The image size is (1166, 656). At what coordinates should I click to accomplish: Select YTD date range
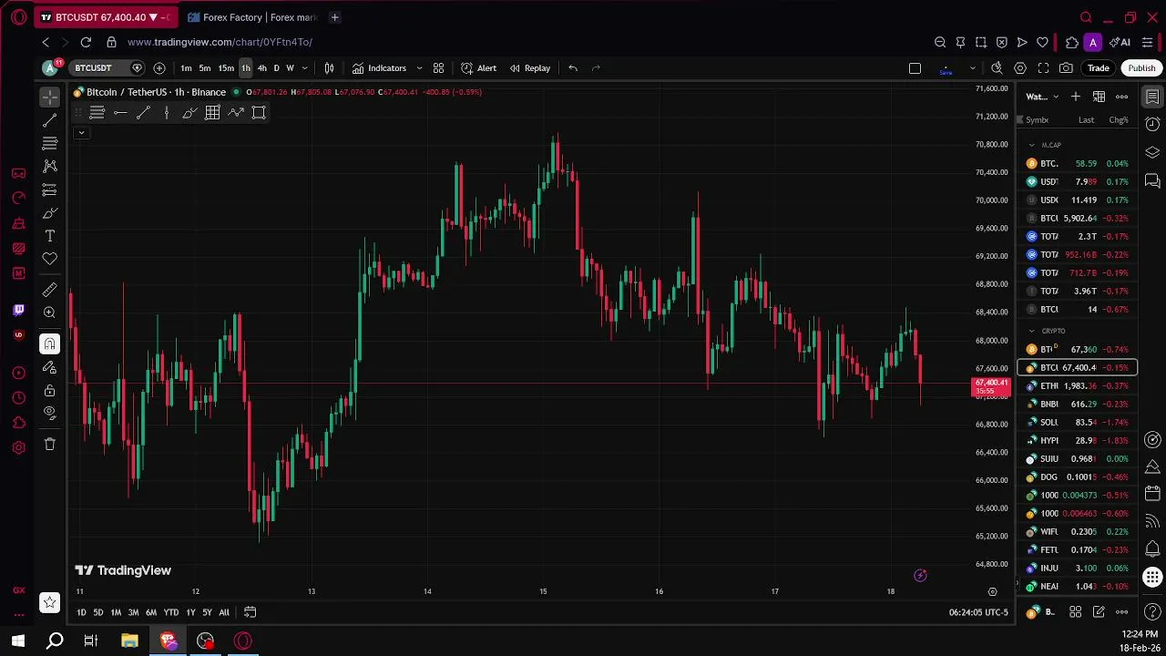[170, 612]
